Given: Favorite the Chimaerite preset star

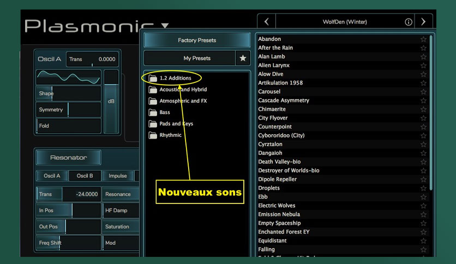Looking at the screenshot, I should 423,109.
